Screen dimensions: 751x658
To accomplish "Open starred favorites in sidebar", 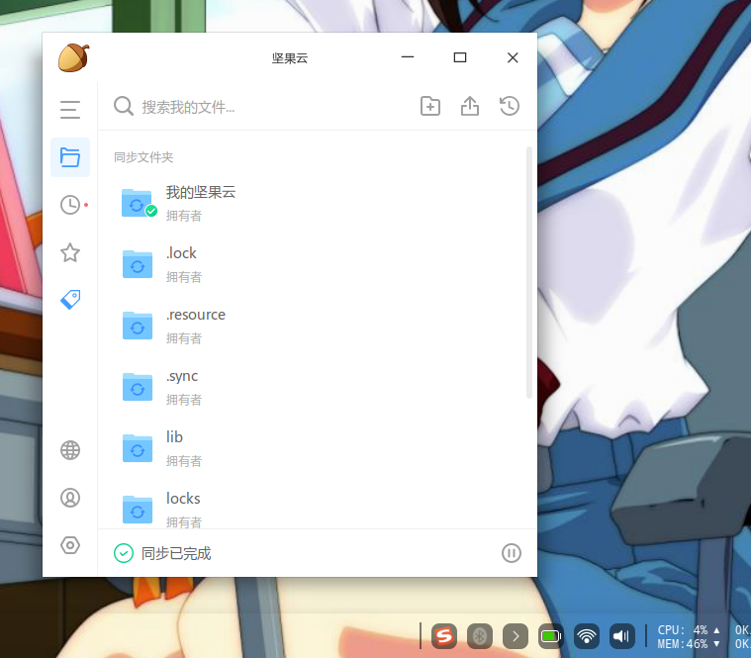I will pos(70,252).
